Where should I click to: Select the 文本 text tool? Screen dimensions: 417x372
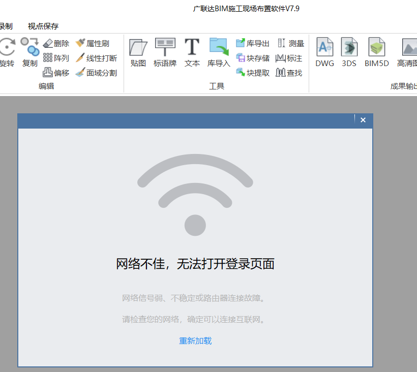coord(192,52)
